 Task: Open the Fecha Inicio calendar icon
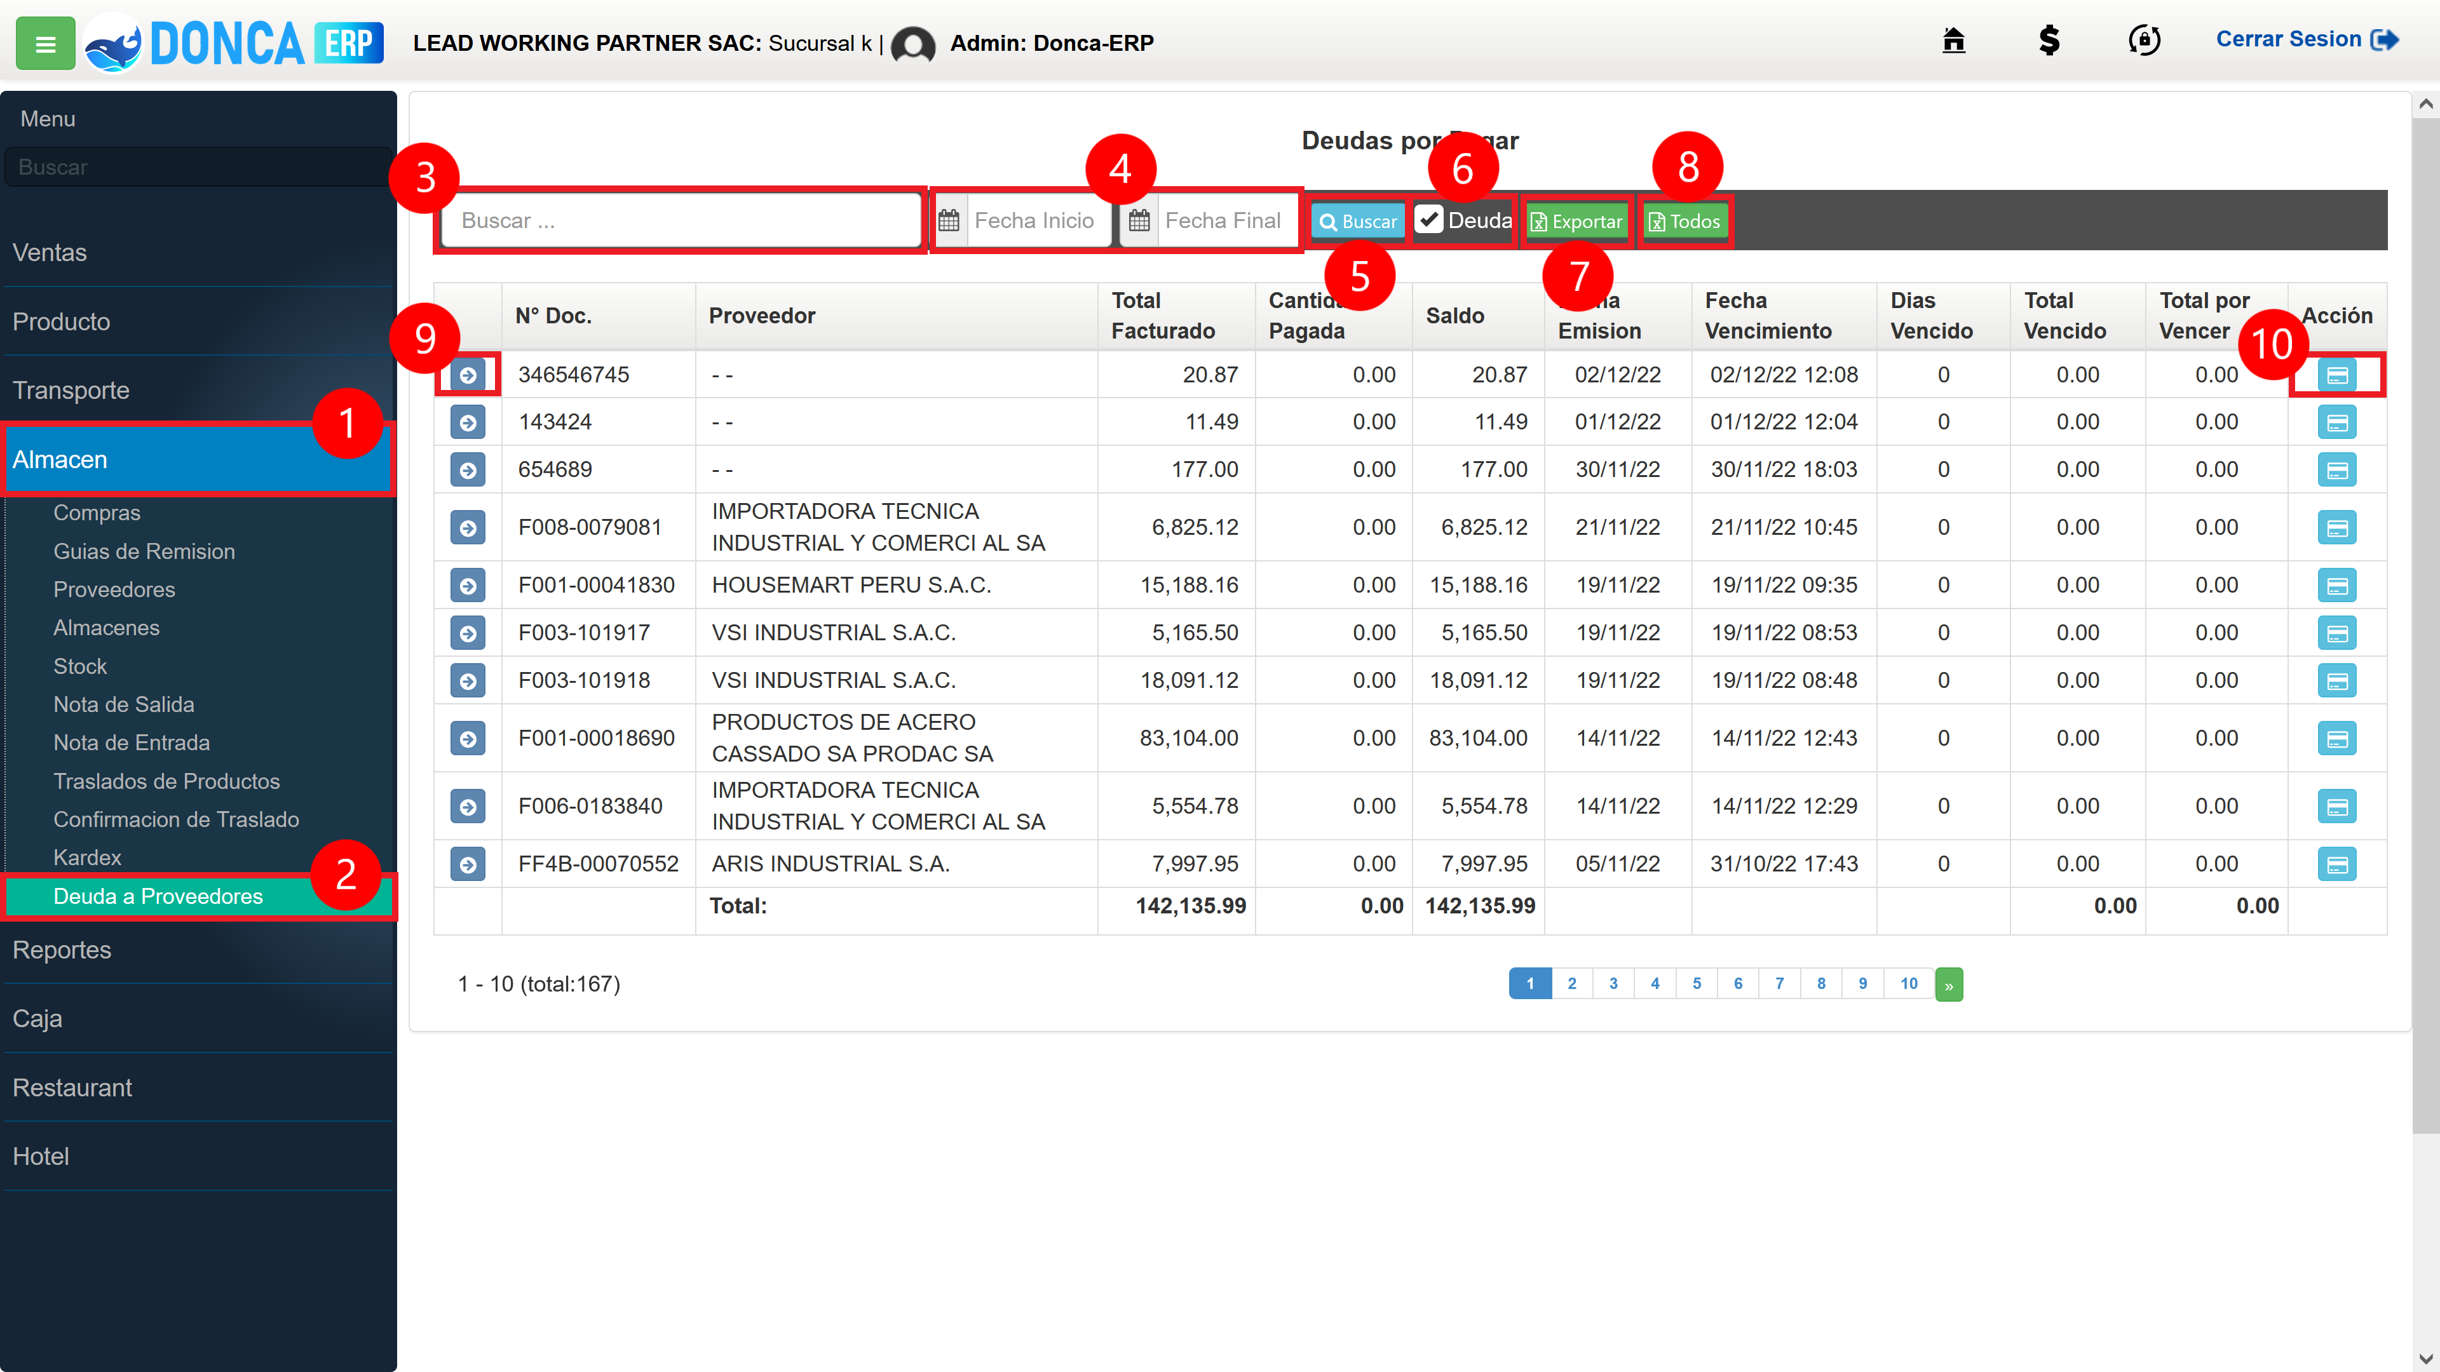(x=949, y=222)
